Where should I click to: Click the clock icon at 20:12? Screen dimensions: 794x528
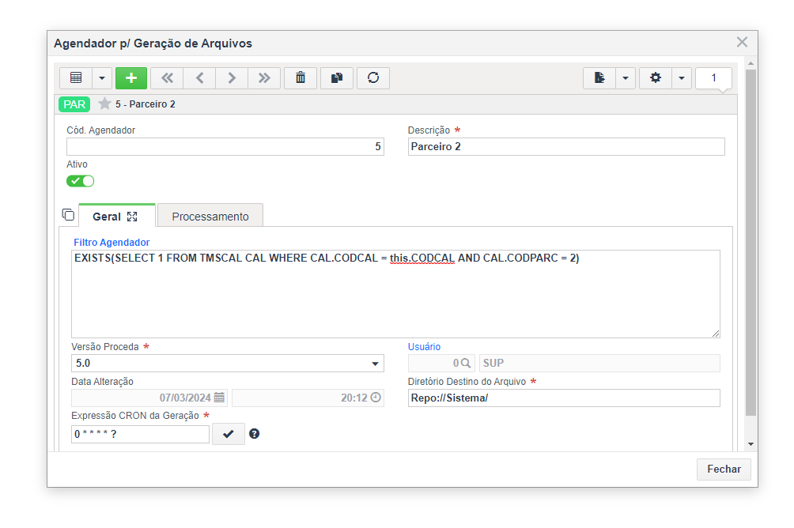point(375,398)
